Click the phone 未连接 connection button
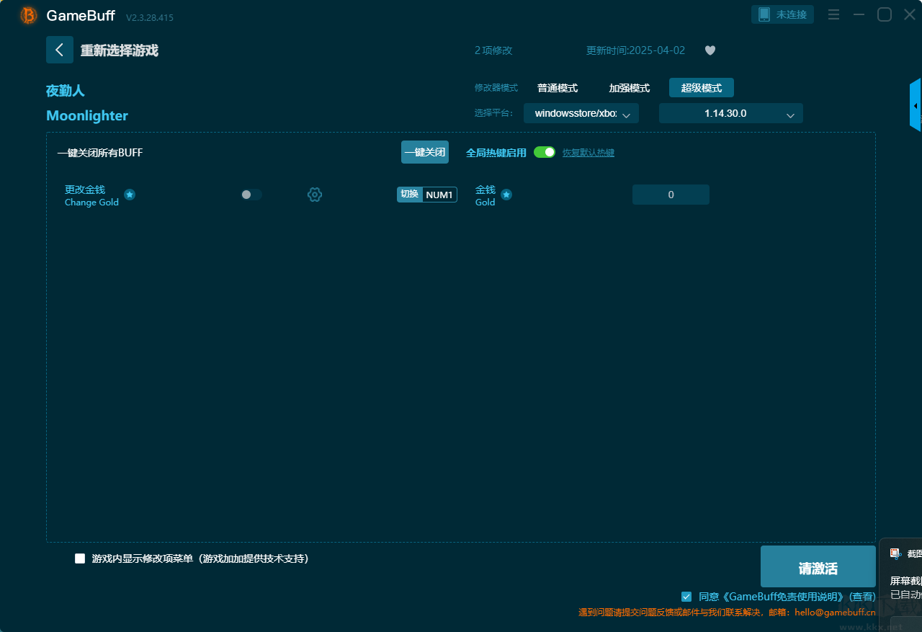 point(782,14)
